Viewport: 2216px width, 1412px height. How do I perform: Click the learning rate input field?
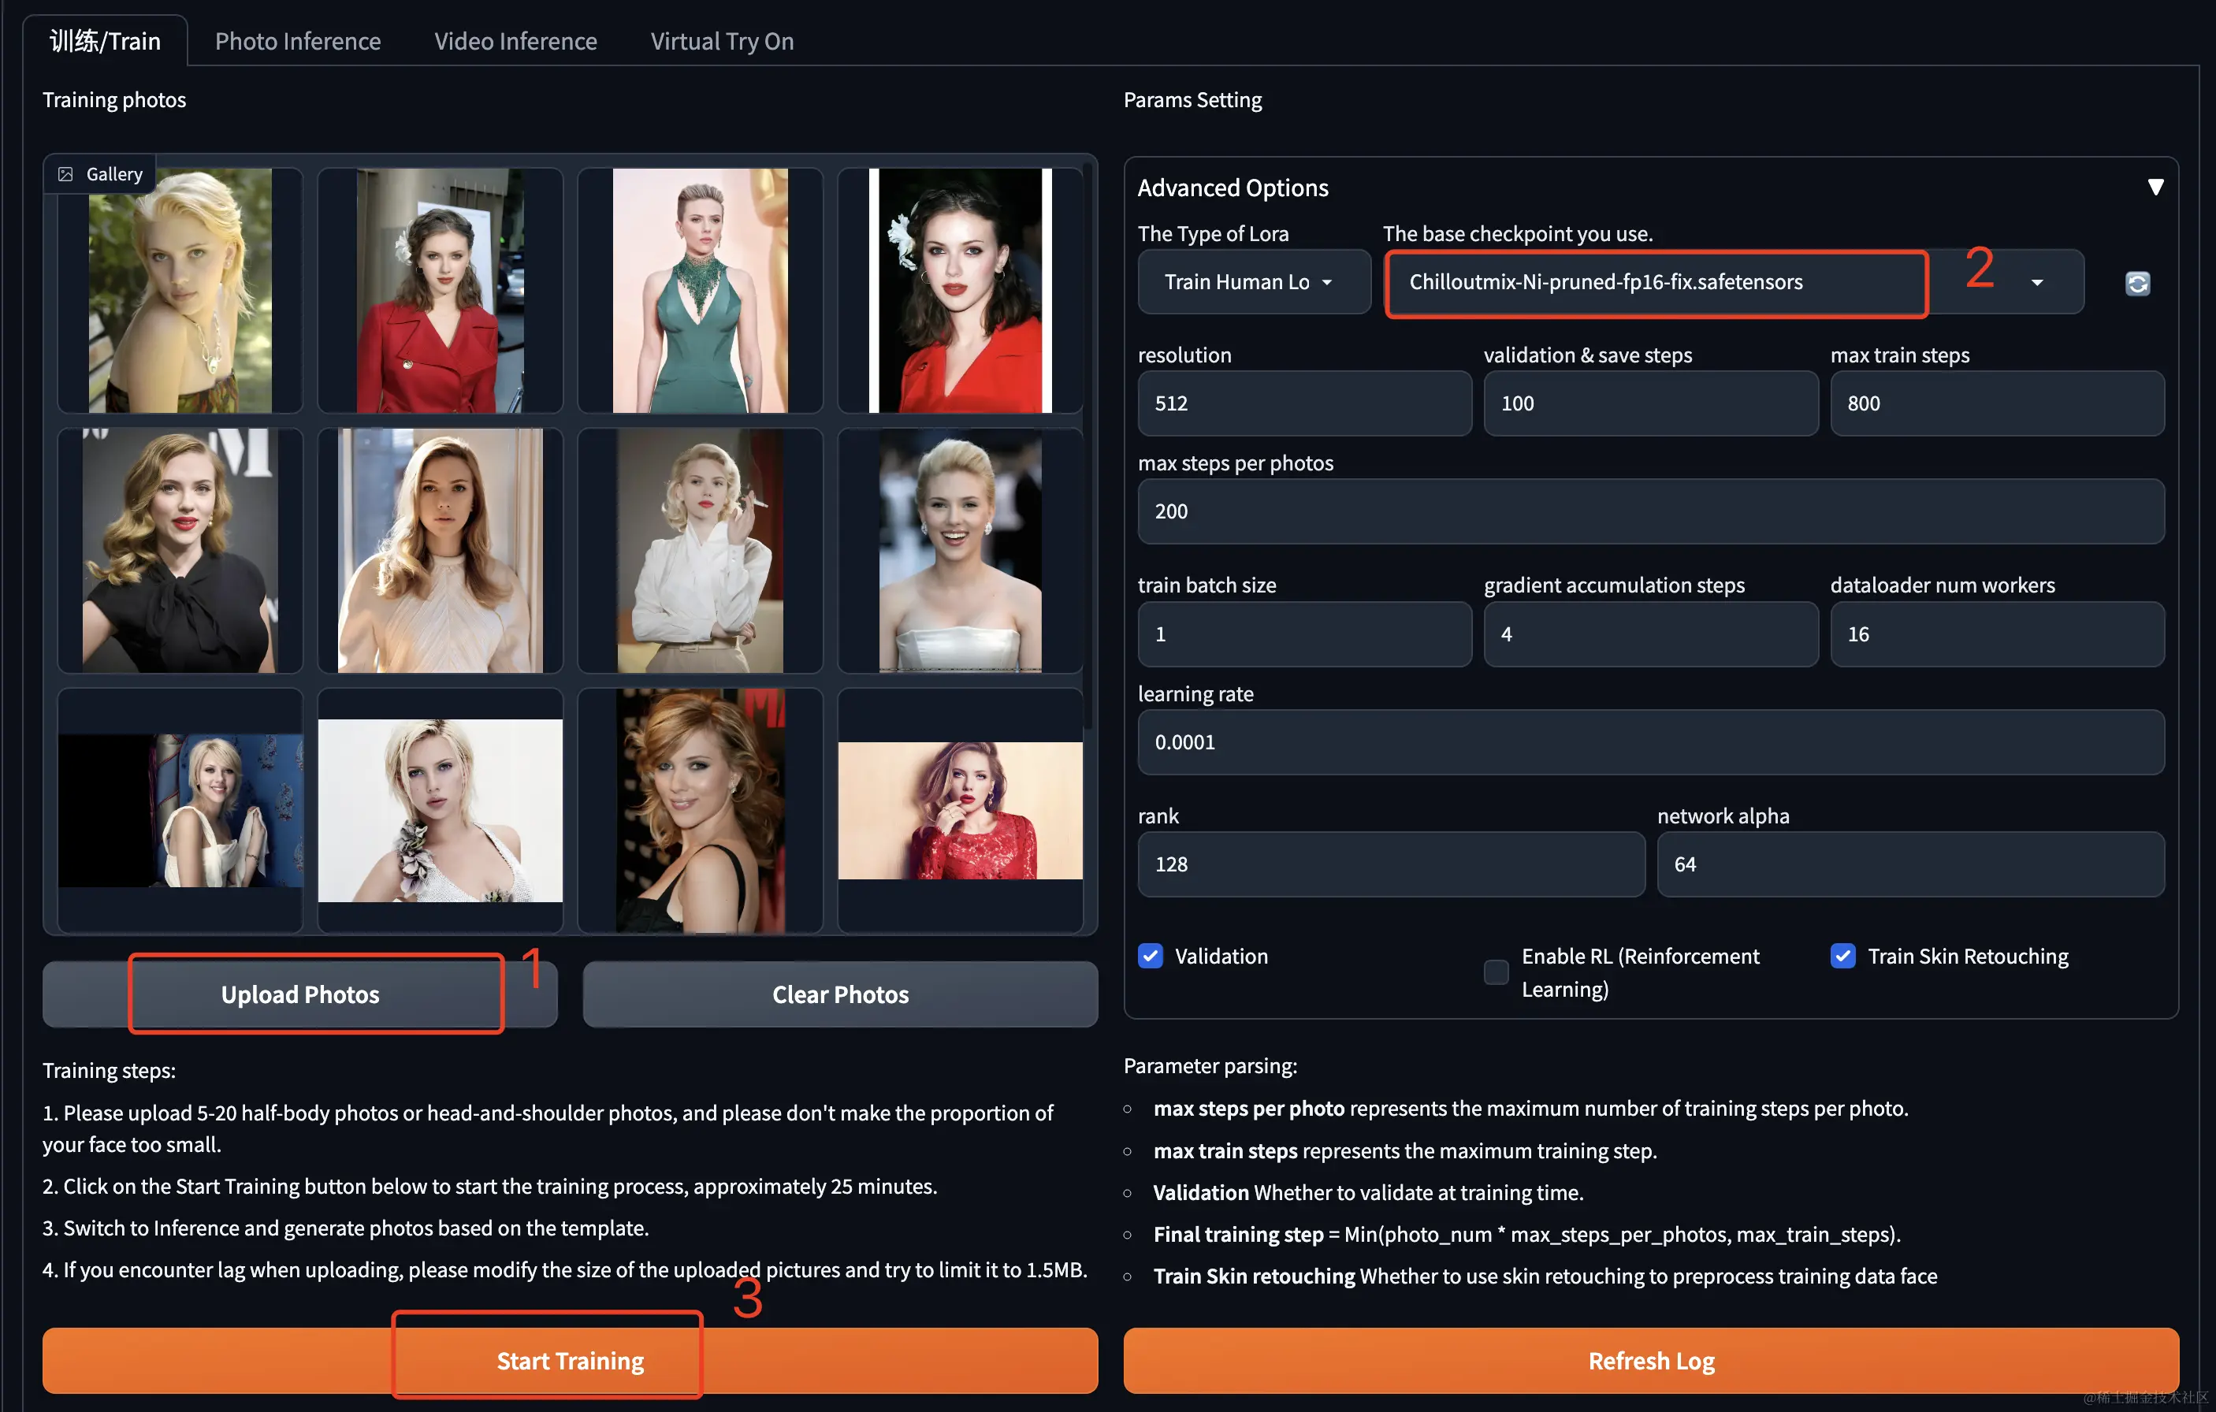(1650, 741)
